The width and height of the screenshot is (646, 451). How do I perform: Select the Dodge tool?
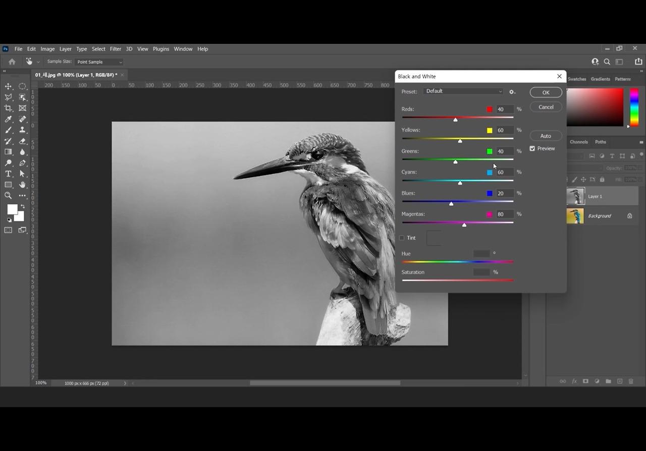click(9, 163)
